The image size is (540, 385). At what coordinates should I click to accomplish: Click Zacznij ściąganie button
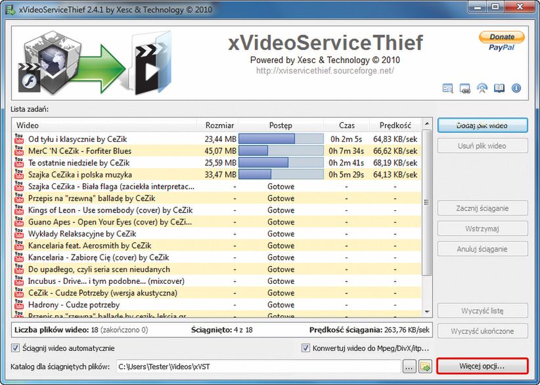point(482,208)
